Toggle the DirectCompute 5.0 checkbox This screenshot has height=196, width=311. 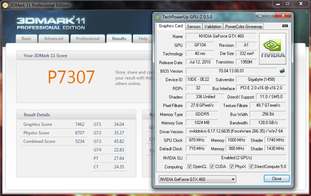251,167
